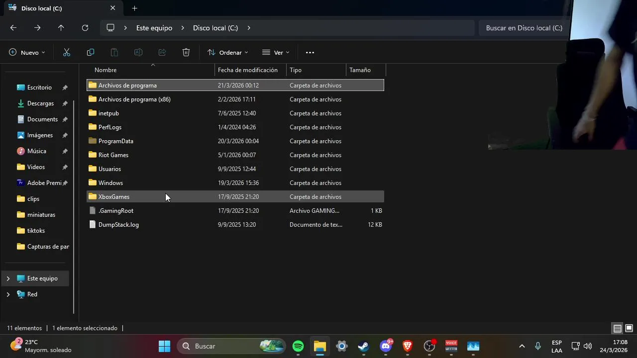Click chevron between Este equipo and Disco local
Screen dimensions: 637x358
pyautogui.click(x=183, y=28)
